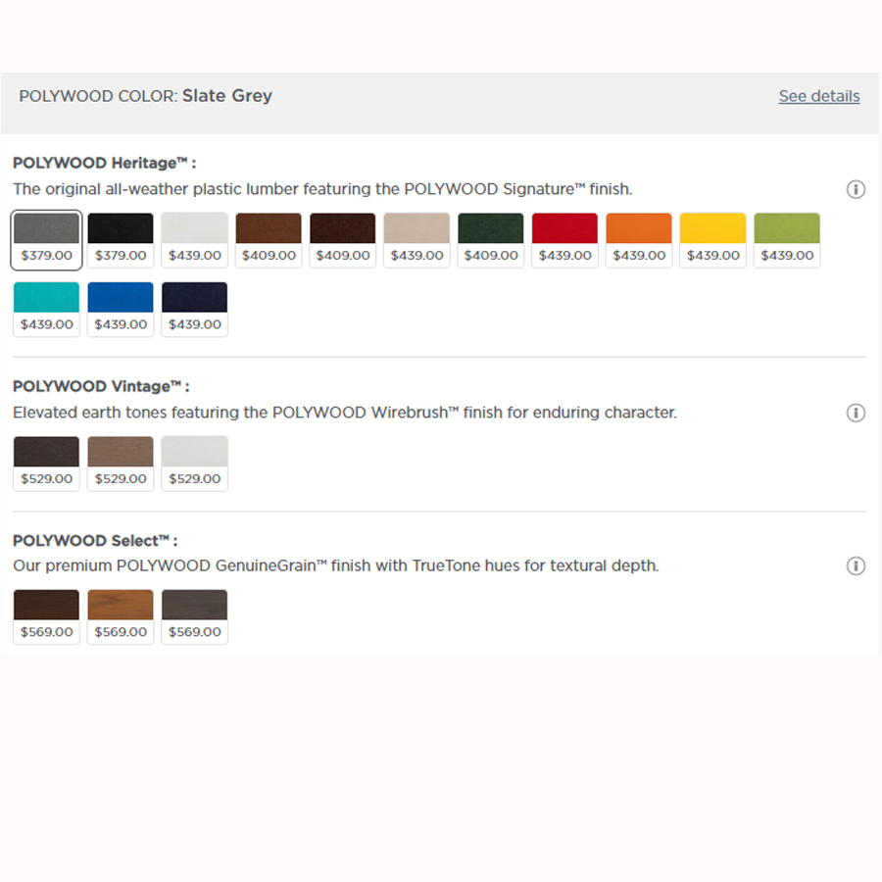Pick the grey wood grain Select swatch
882x882 pixels.
click(x=194, y=616)
